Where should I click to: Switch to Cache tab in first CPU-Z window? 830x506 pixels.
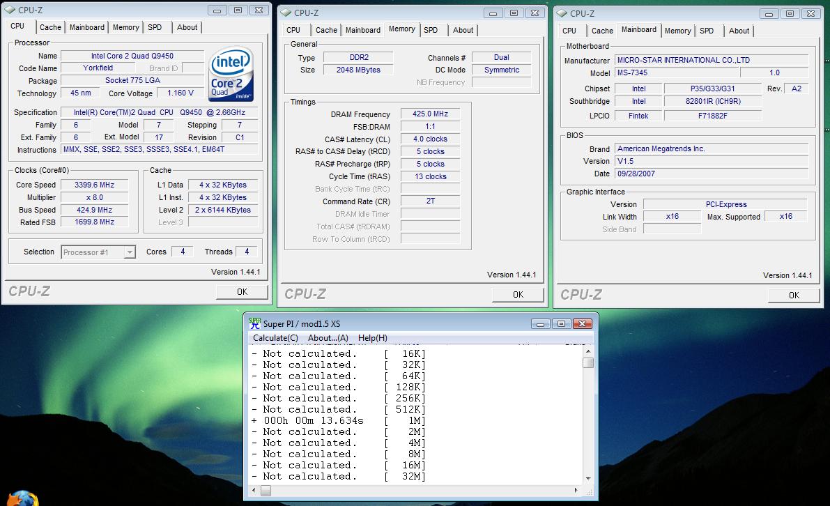coord(50,27)
